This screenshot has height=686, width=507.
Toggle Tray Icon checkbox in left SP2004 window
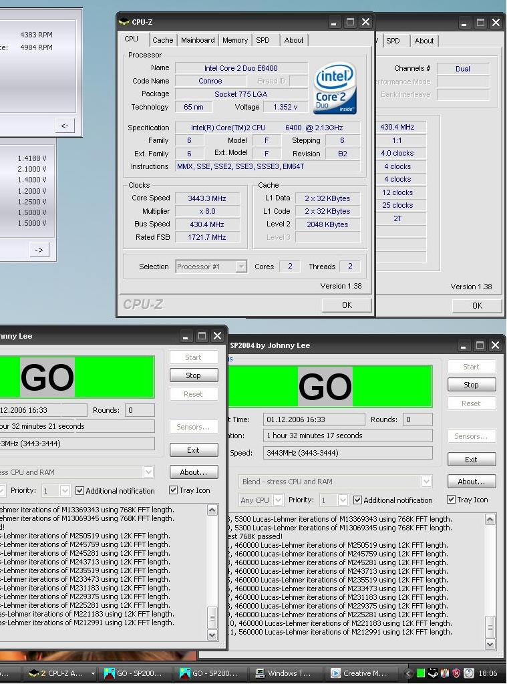click(x=173, y=490)
